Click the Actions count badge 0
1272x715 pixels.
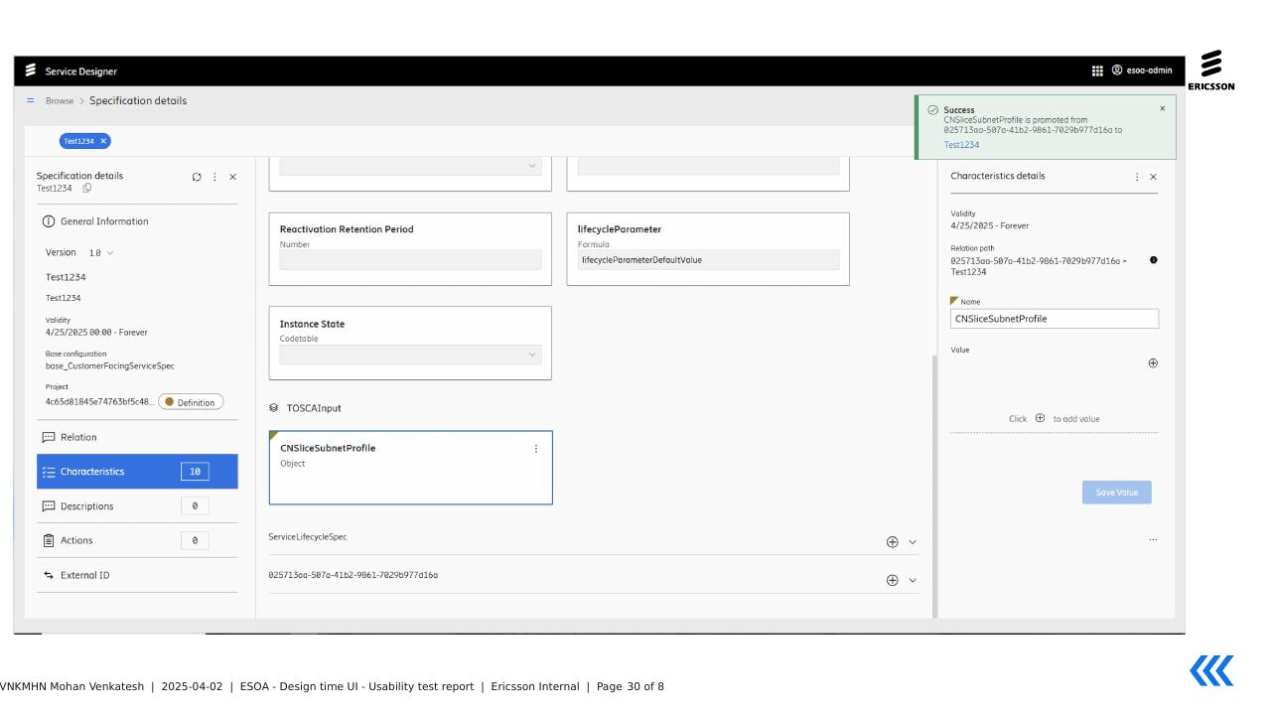[195, 540]
